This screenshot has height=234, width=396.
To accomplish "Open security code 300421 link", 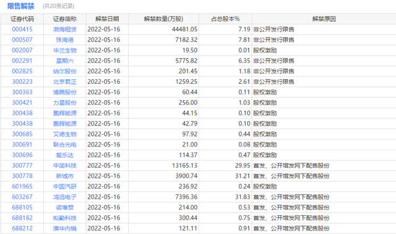I will [22, 102].
